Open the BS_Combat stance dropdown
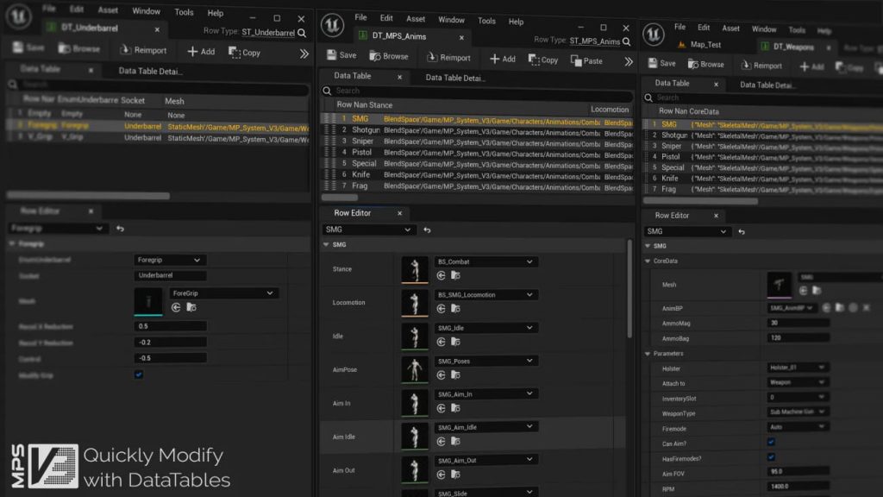The width and height of the screenshot is (883, 497). [485, 262]
